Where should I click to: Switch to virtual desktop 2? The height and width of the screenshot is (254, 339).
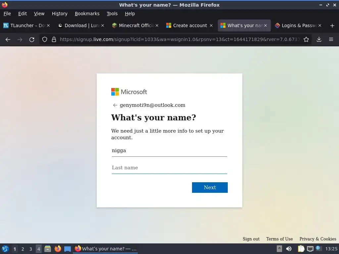23,249
